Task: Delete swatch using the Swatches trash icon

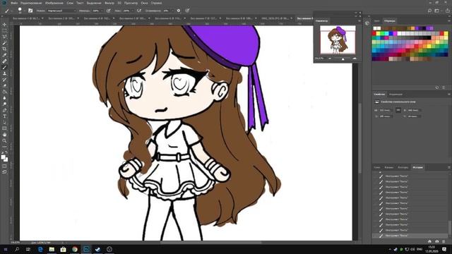Action: coord(444,87)
